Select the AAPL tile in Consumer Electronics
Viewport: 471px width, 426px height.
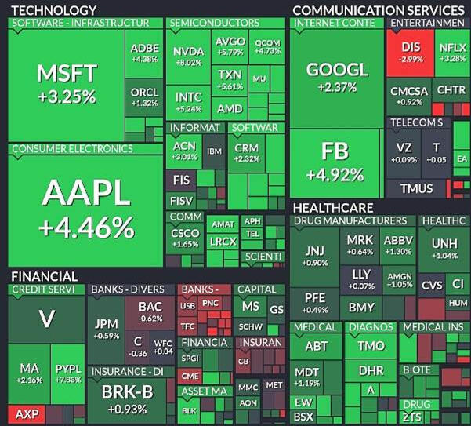point(86,208)
